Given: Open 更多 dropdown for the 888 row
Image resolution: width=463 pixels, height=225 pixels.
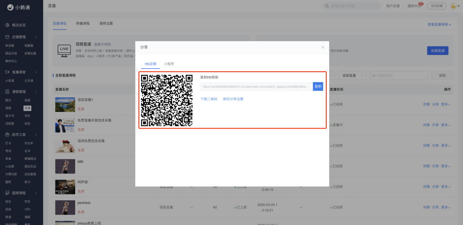Looking at the screenshot, I should click(x=446, y=166).
